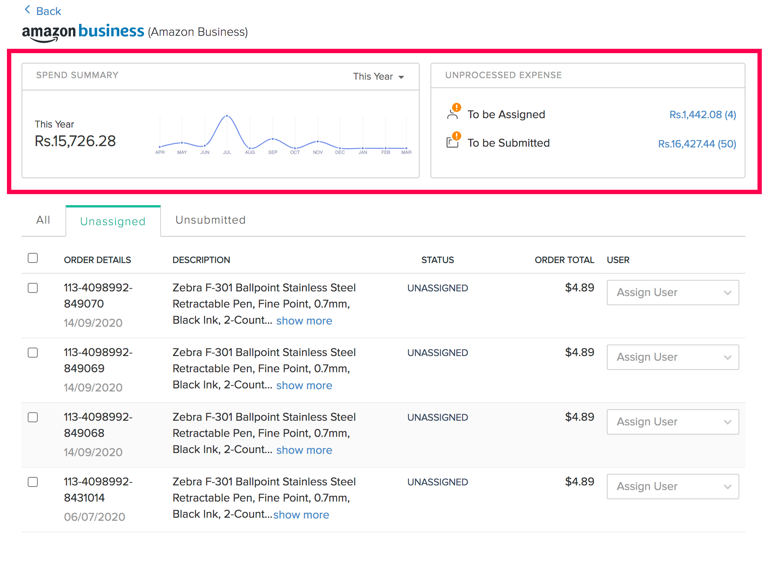This screenshot has height=562, width=767.
Task: Click the chevron in last order's Assign User box
Action: 727,487
